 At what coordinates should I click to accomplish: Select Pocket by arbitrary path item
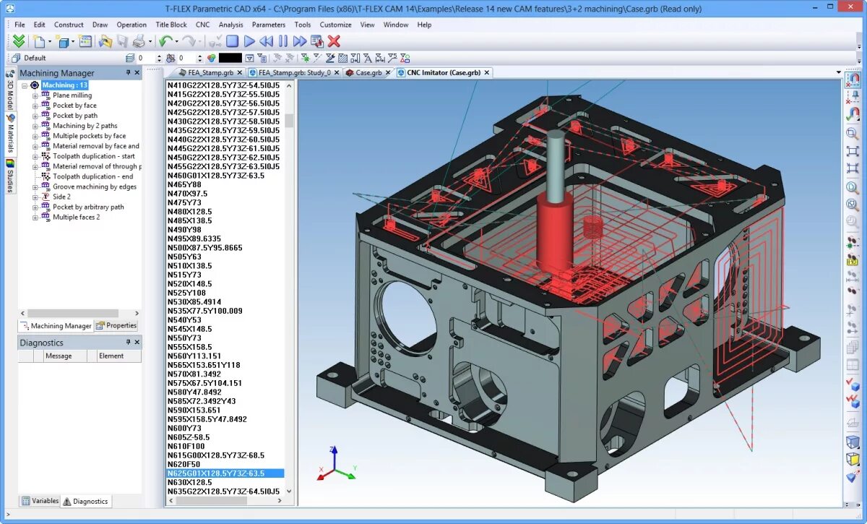coord(88,207)
